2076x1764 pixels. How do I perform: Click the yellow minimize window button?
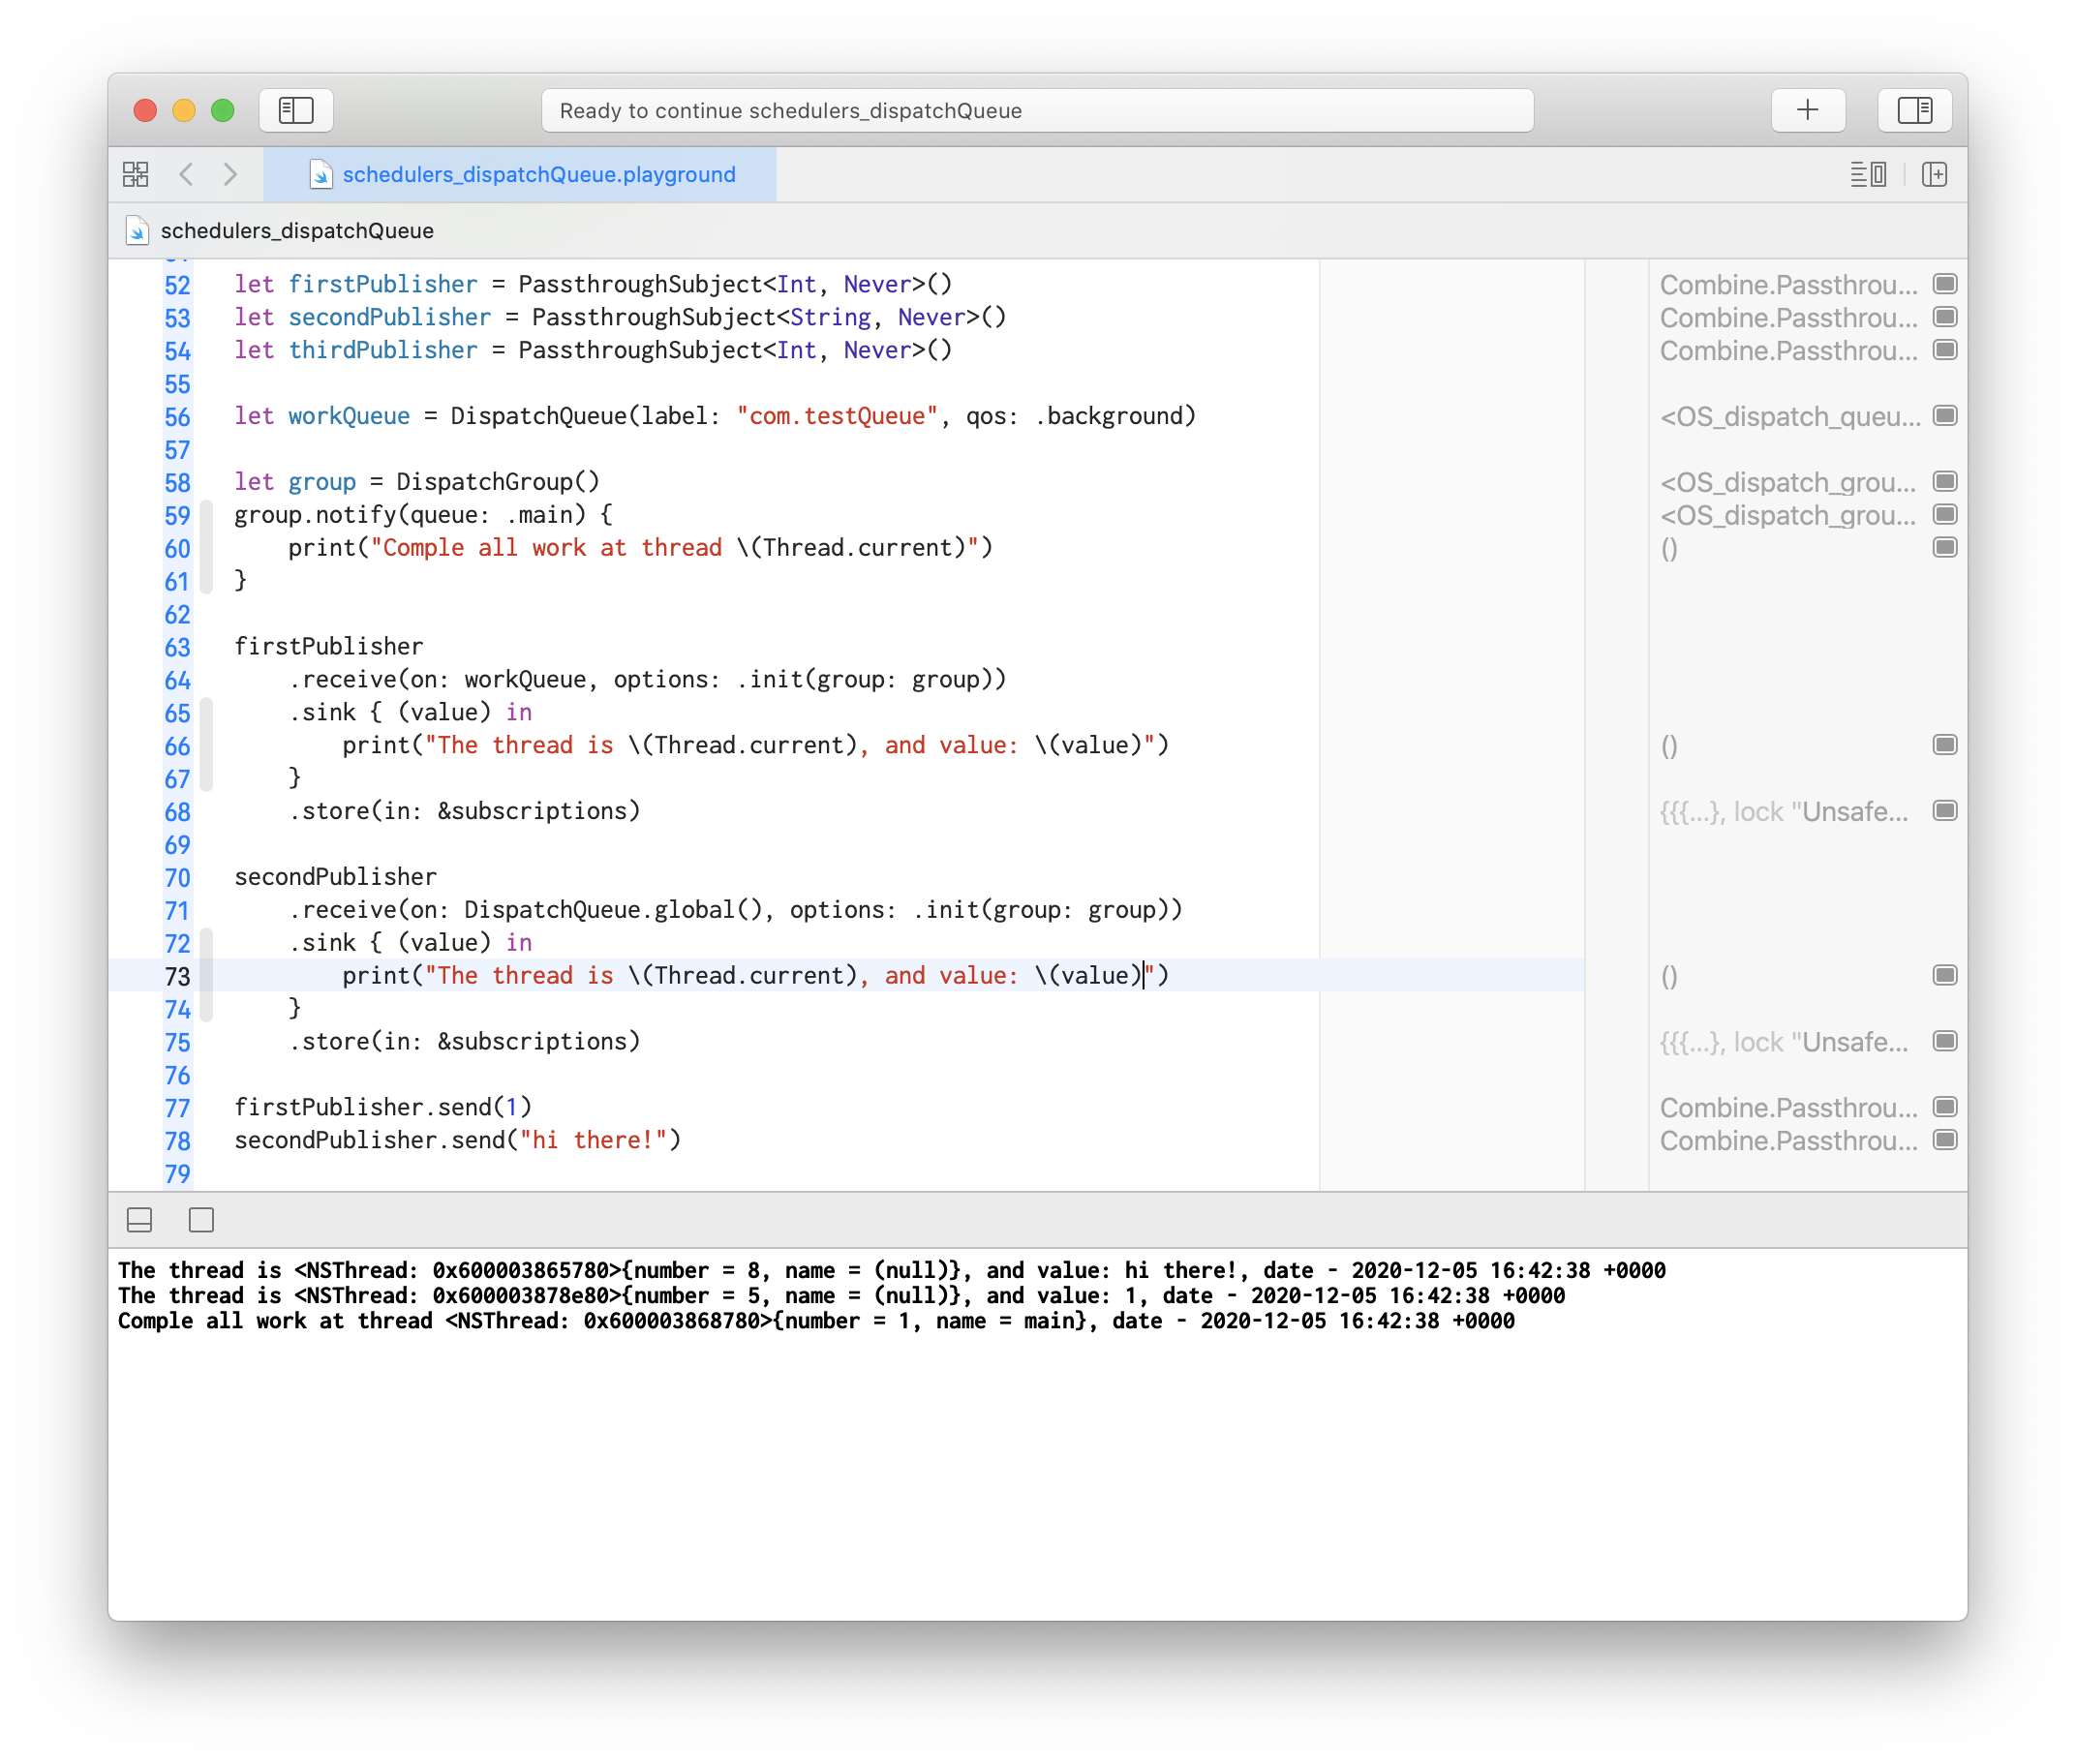184,110
